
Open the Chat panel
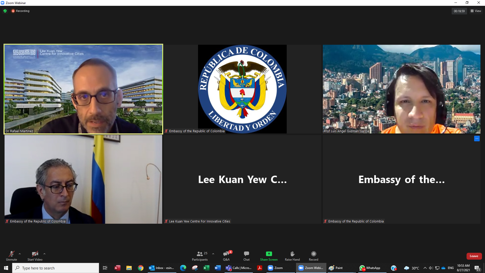(x=247, y=256)
